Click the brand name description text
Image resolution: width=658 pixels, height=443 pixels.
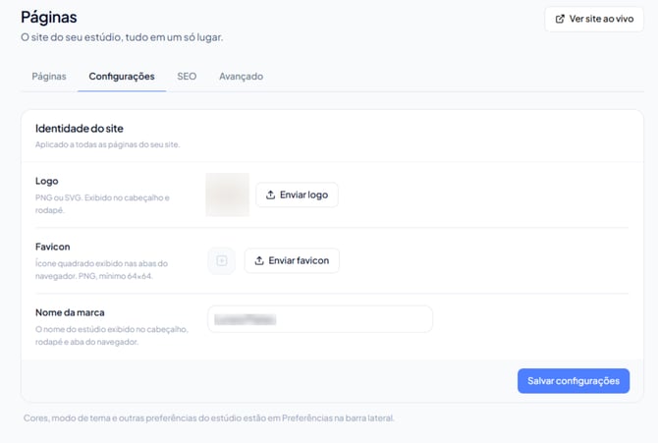pyautogui.click(x=112, y=336)
